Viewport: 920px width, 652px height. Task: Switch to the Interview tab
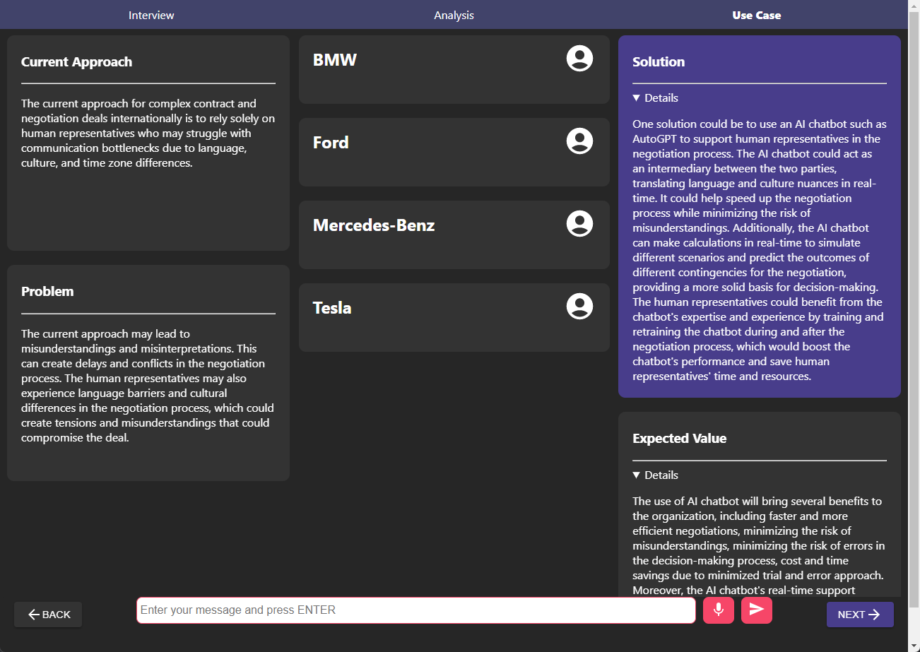(x=151, y=15)
